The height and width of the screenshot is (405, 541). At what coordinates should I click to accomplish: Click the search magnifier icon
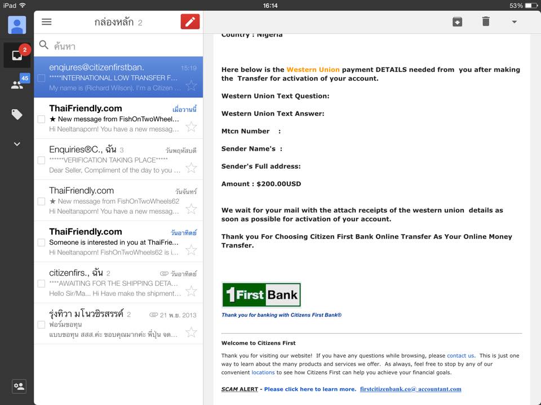tap(43, 45)
